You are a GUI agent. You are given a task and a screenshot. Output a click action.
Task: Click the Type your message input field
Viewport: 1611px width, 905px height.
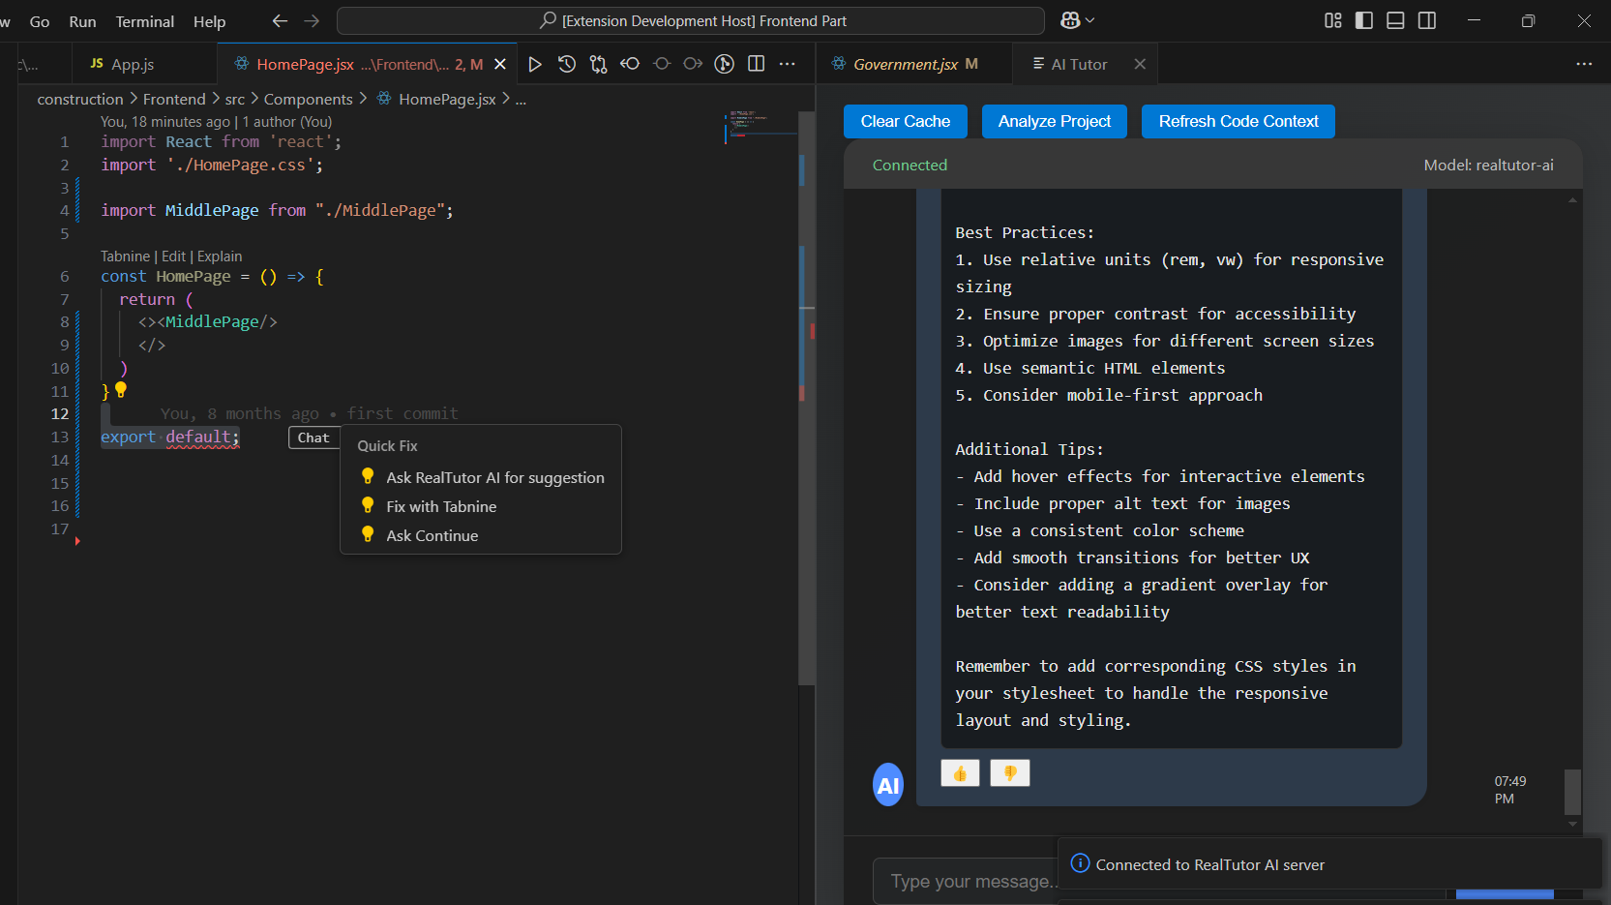(968, 881)
